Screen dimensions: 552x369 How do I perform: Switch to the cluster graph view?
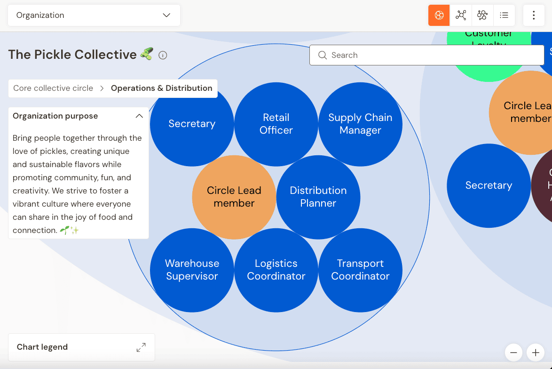point(482,15)
